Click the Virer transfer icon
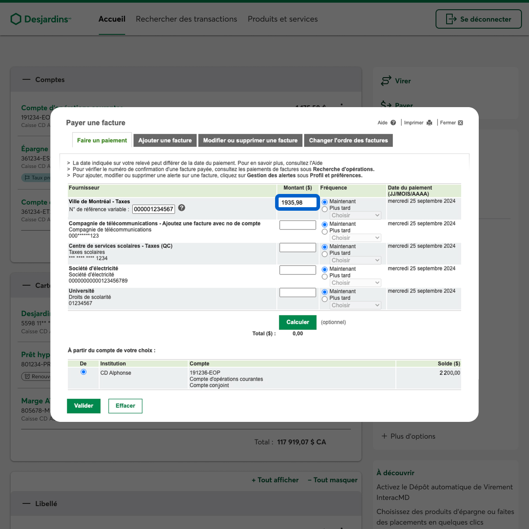The image size is (529, 529). tap(386, 81)
